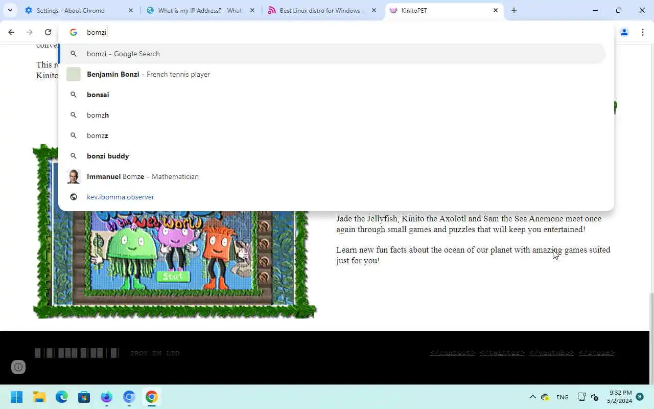The width and height of the screenshot is (654, 409).
Task: Click Immanuel Bomze portrait thumbnail
Action: tap(74, 176)
